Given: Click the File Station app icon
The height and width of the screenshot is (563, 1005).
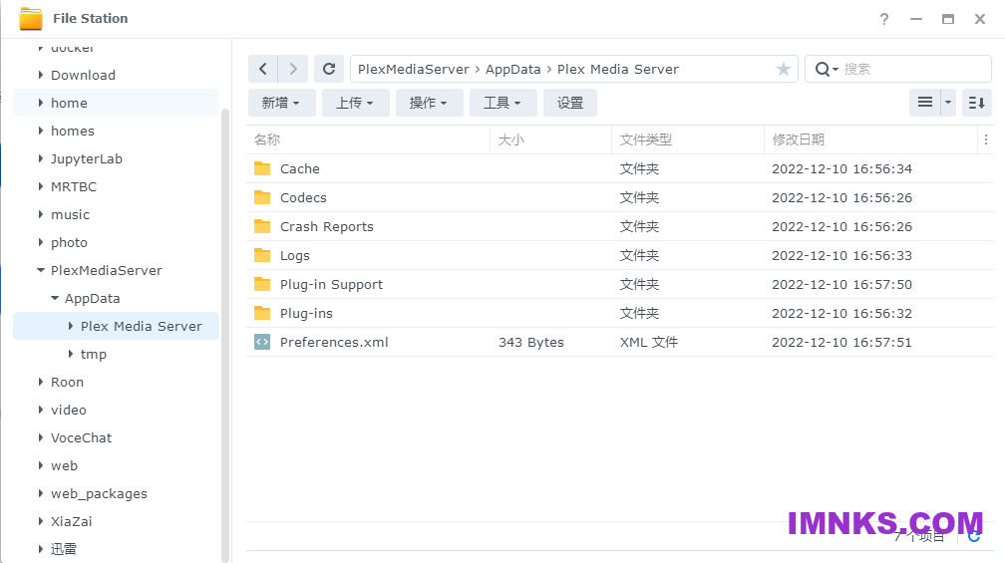Looking at the screenshot, I should pyautogui.click(x=31, y=19).
